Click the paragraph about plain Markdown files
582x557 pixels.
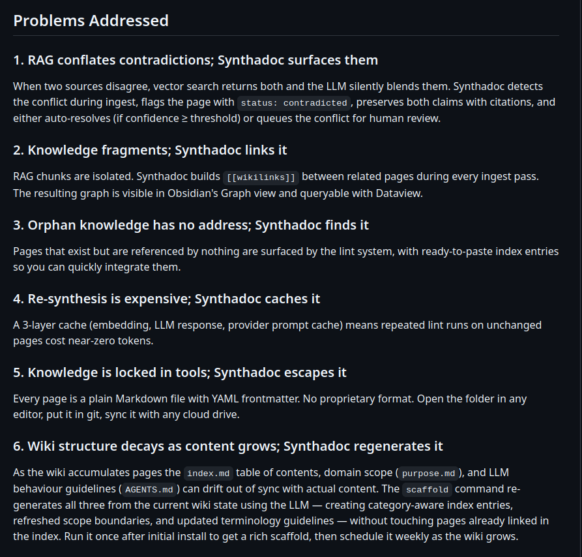(270, 406)
